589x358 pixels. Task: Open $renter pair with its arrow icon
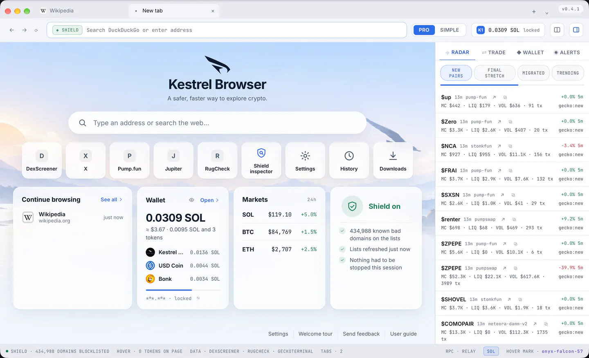[x=503, y=219]
